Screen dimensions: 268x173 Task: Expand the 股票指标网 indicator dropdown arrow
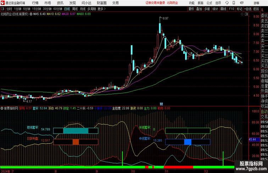point(2,108)
